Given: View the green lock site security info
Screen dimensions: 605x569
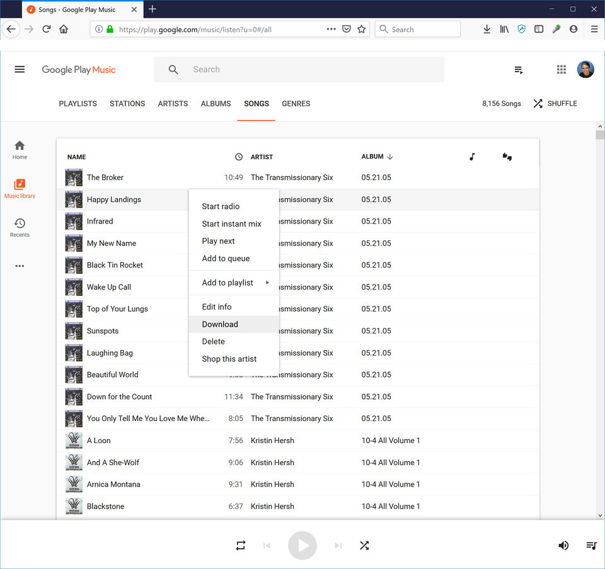Looking at the screenshot, I should click(110, 30).
